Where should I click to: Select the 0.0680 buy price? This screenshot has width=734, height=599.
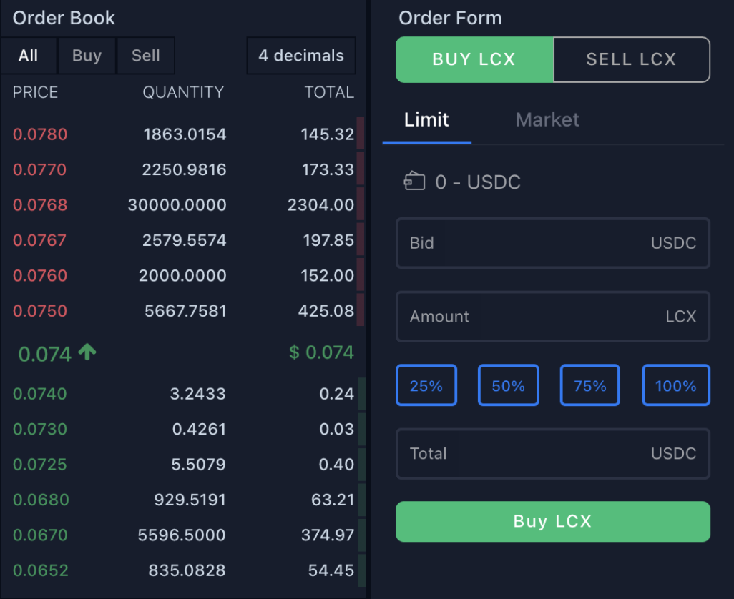click(x=41, y=500)
